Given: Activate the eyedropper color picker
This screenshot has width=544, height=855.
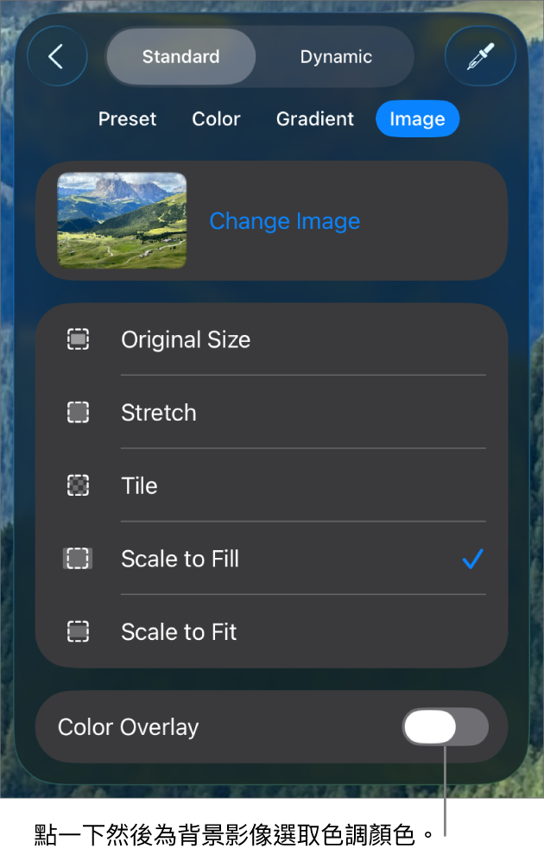Looking at the screenshot, I should coord(480,57).
